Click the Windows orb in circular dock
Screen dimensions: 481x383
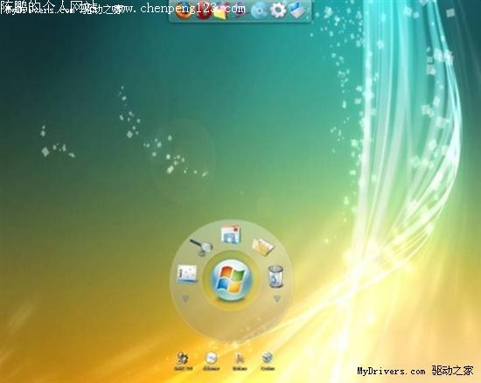pos(231,280)
